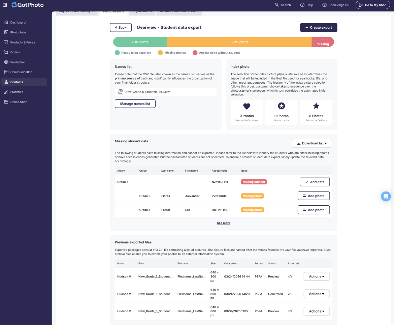Open the Dashboard menu item
Image resolution: width=394 pixels, height=325 pixels.
[x=24, y=22]
